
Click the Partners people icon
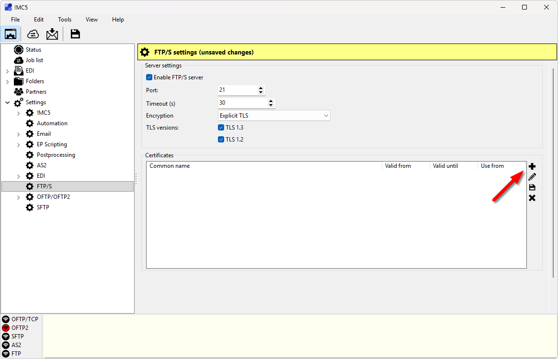pyautogui.click(x=19, y=92)
